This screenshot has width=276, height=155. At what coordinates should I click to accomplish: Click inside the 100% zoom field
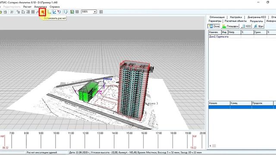[x=87, y=12]
